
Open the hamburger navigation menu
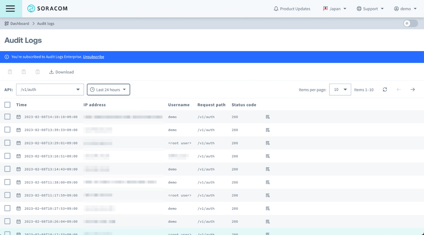[x=10, y=9]
